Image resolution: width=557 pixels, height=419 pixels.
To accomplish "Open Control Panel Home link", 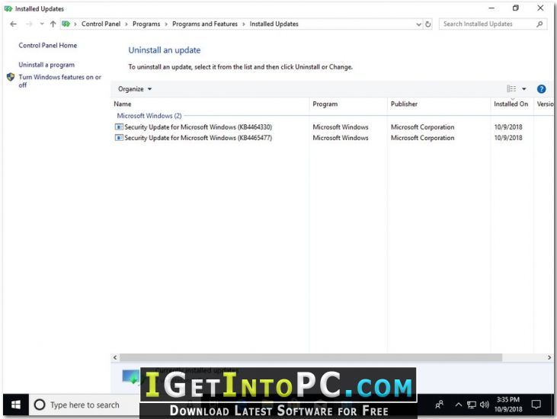I will 47,46.
